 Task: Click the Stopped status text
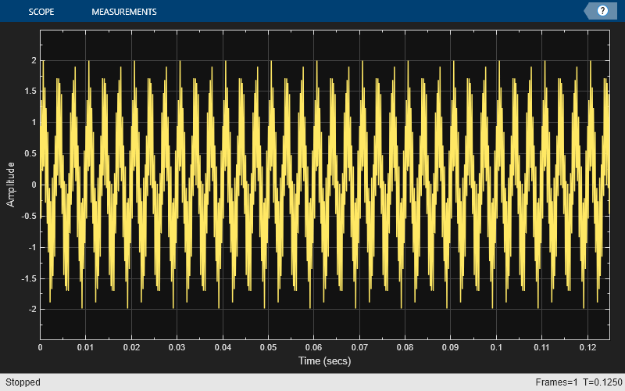coord(22,382)
